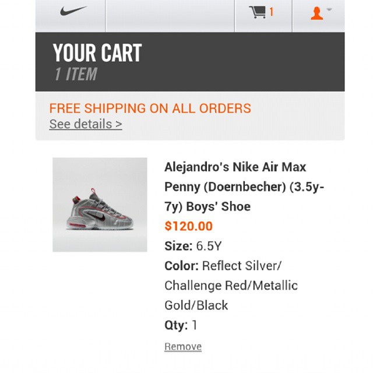373x373 pixels.
Task: Click the Nike swoosh logo
Action: 73,11
